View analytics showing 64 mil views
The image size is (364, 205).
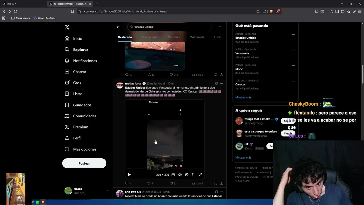(197, 75)
